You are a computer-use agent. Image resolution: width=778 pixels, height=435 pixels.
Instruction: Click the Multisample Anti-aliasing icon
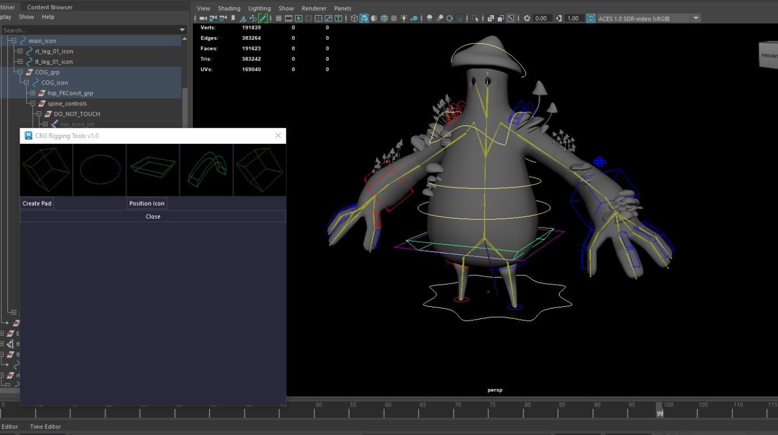click(450, 18)
